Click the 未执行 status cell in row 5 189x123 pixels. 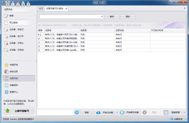click(x=133, y=50)
